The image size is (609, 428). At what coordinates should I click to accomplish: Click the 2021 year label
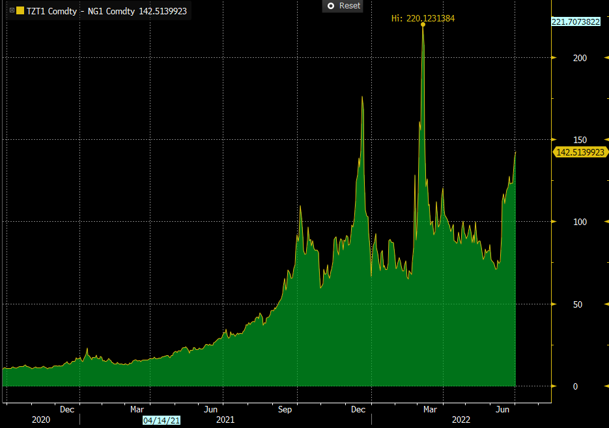point(225,420)
